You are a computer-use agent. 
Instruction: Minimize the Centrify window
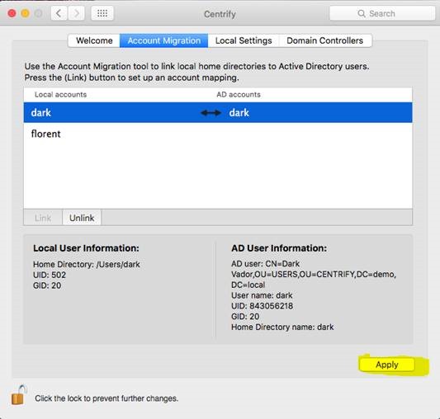tap(26, 13)
